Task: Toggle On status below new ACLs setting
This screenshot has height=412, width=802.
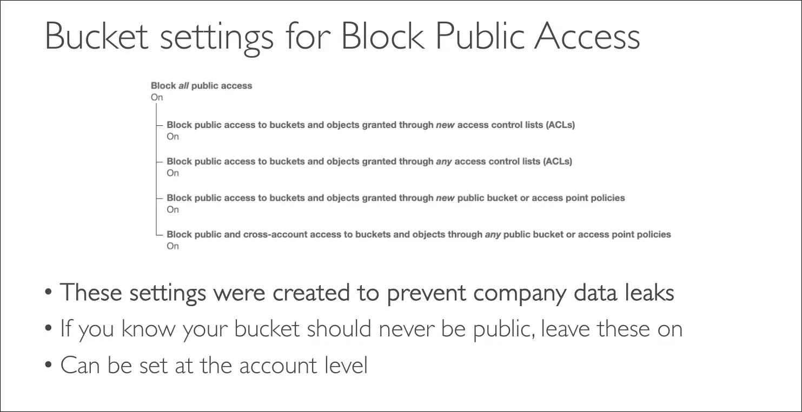Action: tap(173, 137)
